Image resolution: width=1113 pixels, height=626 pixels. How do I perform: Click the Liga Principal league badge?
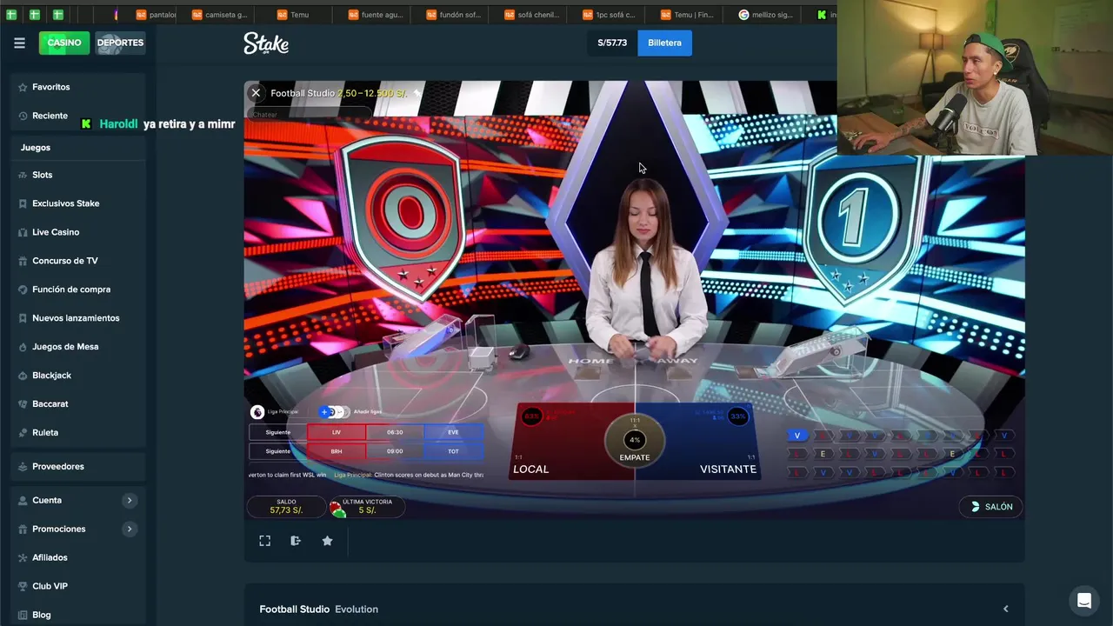257,412
